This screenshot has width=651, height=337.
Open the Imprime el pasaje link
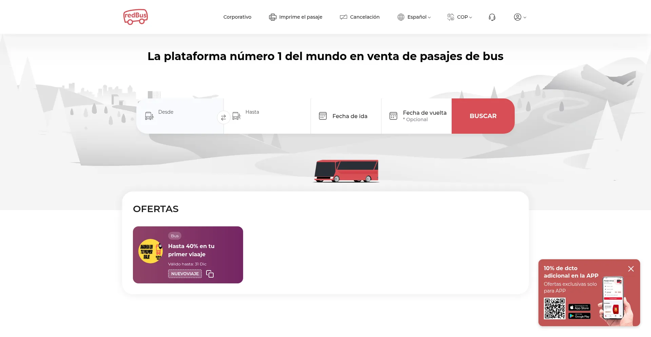[x=300, y=17]
